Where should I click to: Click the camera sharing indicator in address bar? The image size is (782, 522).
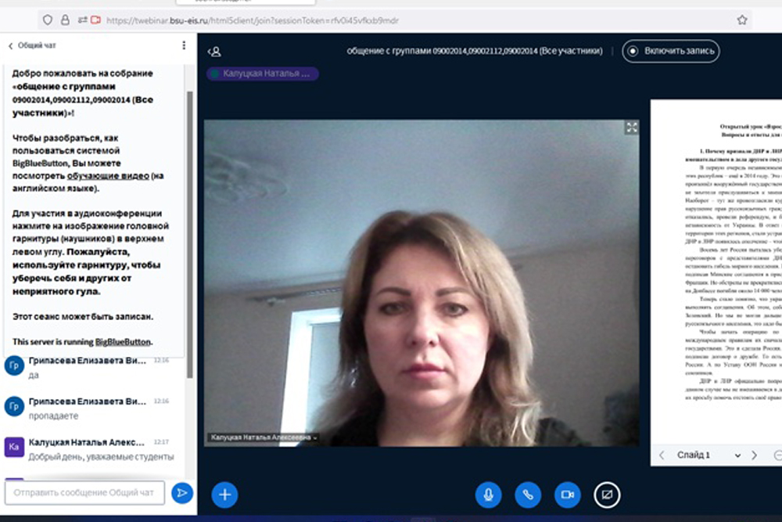point(95,20)
